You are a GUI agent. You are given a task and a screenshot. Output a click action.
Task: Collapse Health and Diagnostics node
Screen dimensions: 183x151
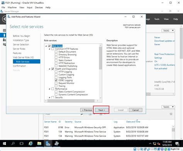[x=49, y=69]
